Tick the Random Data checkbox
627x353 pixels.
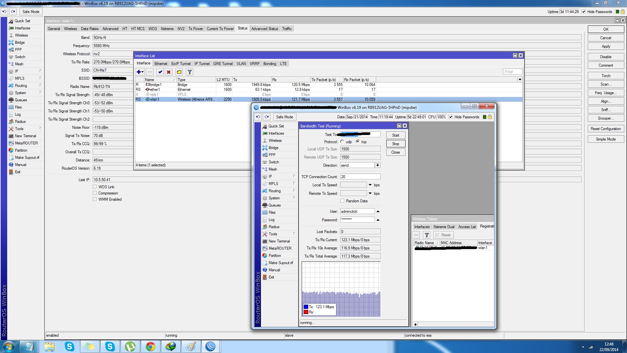(x=342, y=201)
